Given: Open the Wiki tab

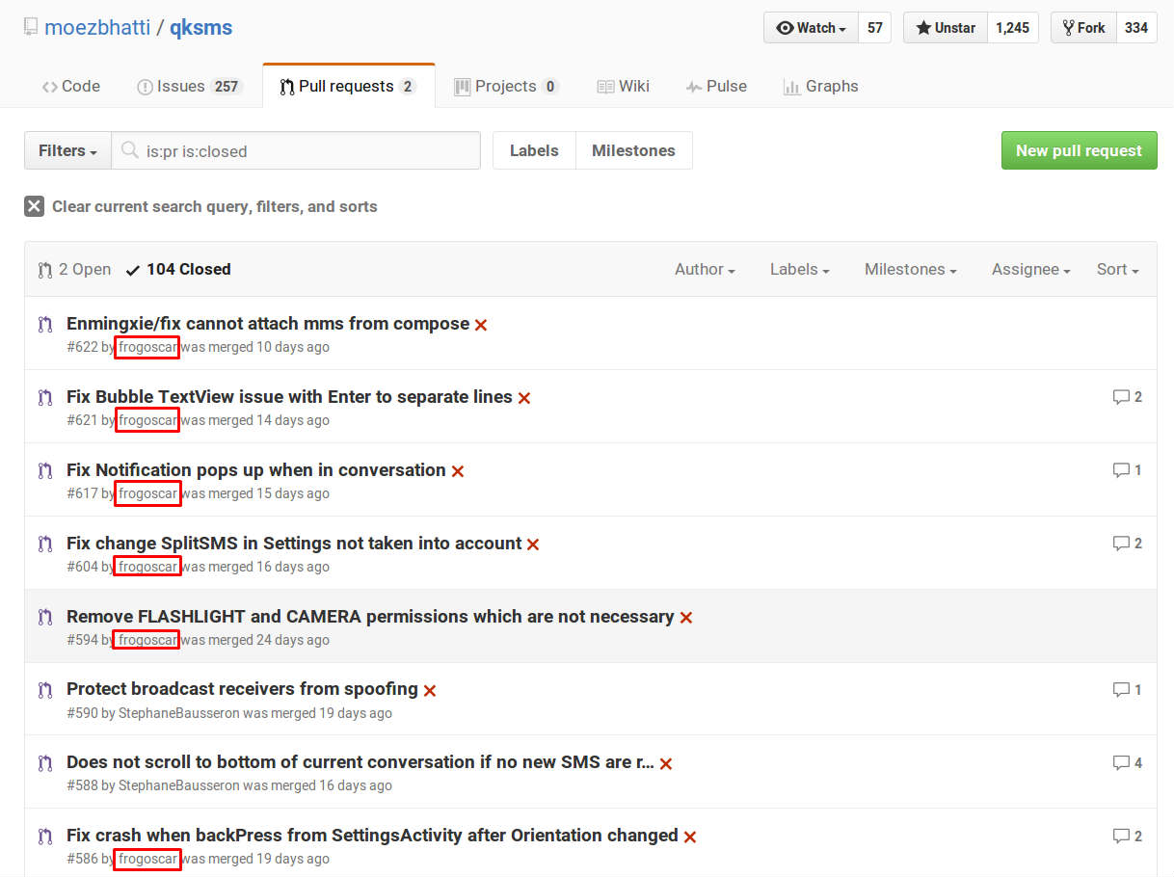Looking at the screenshot, I should 623,87.
